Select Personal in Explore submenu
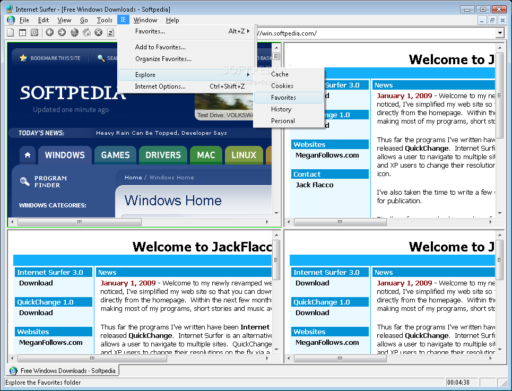Screen dimensions: 512x391 (x=289, y=121)
